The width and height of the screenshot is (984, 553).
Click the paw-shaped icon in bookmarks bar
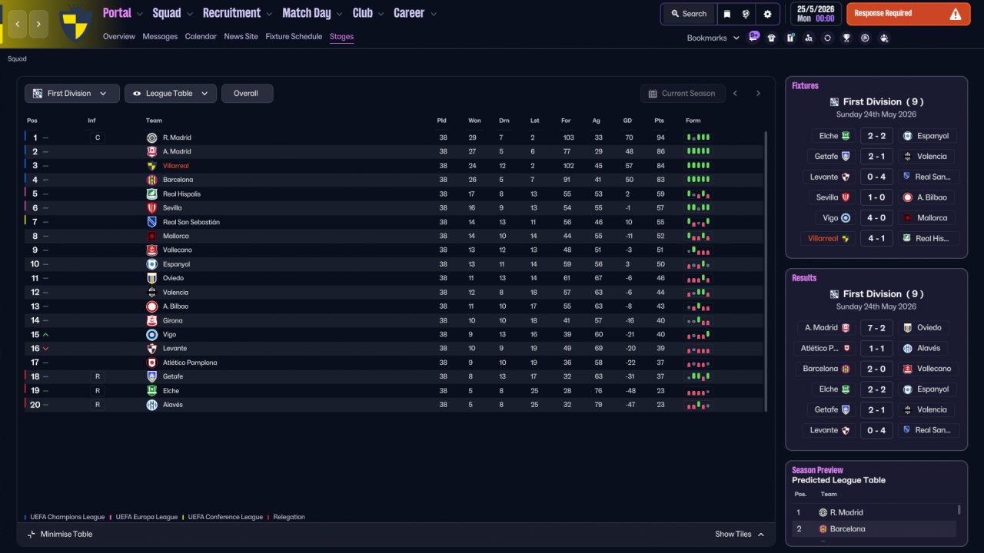click(x=884, y=38)
